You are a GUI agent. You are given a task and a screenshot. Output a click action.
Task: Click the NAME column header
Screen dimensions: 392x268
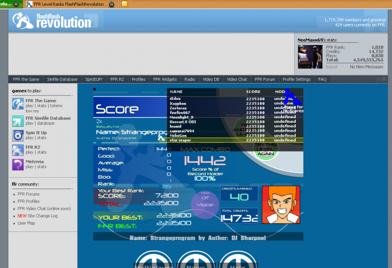point(176,91)
